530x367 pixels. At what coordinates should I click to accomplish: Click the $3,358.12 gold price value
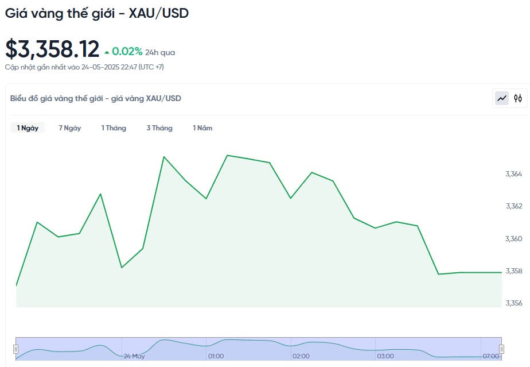pyautogui.click(x=52, y=49)
